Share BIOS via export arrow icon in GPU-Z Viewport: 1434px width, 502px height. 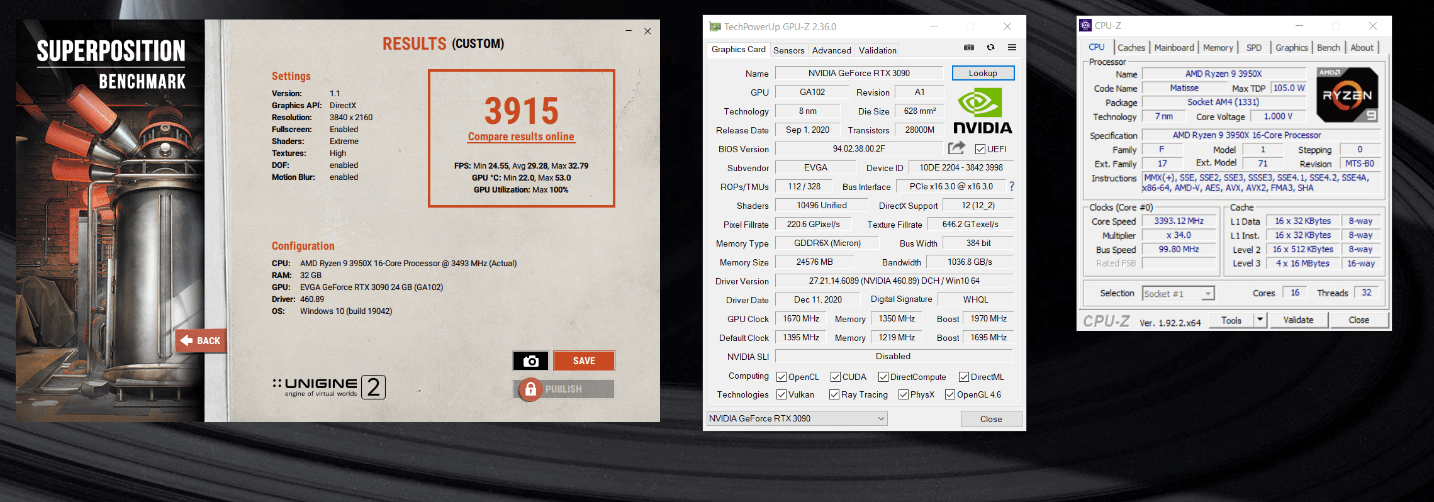(956, 148)
